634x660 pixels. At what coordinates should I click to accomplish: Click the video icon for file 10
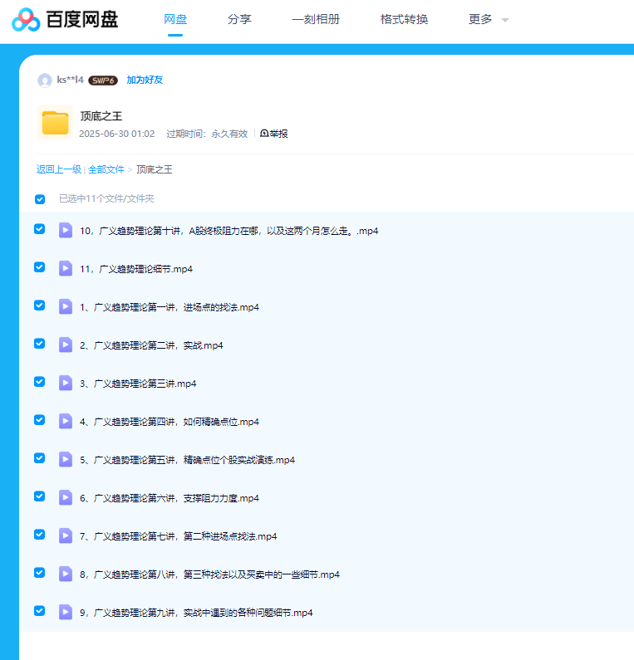[x=66, y=230]
